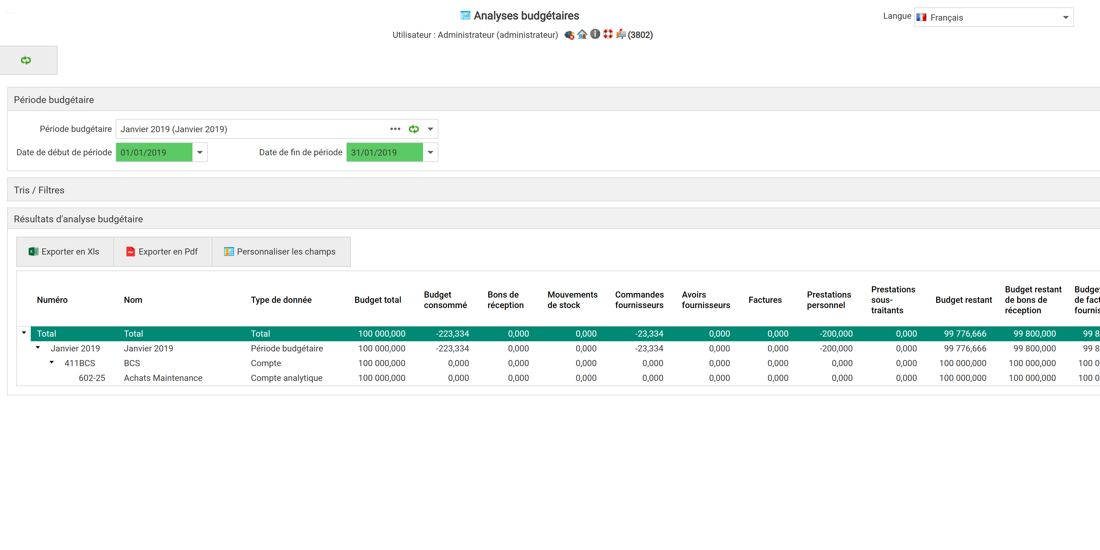
Task: Click the grid icon on Personnaliser les champs
Action: tap(229, 251)
